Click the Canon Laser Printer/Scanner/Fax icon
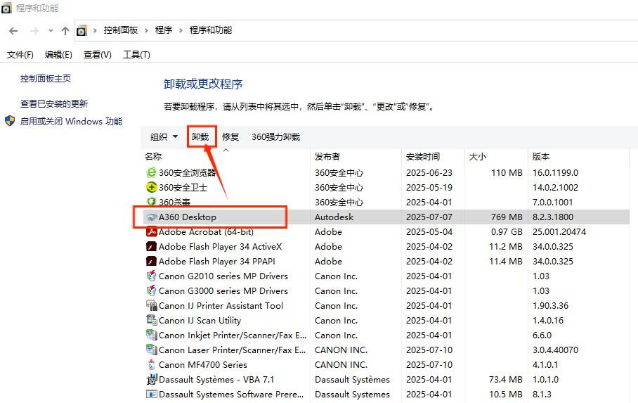Image resolution: width=638 pixels, height=403 pixels. (151, 350)
